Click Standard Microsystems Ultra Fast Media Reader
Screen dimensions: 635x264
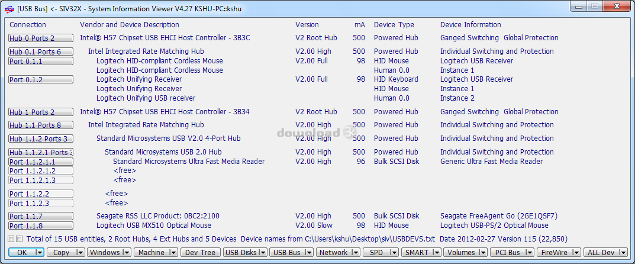click(189, 161)
